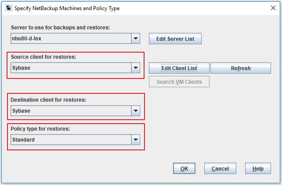Click the Standard policy type field
The height and width of the screenshot is (185, 282).
[x=71, y=140]
